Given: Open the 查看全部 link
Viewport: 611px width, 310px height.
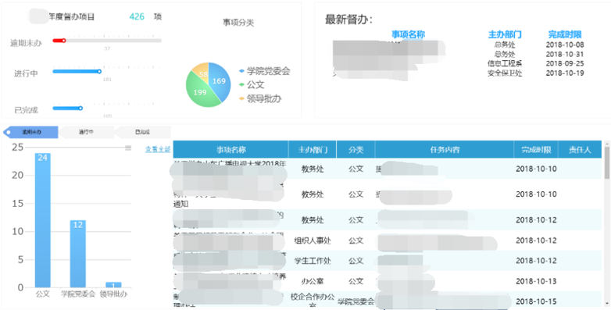Looking at the screenshot, I should (158, 149).
